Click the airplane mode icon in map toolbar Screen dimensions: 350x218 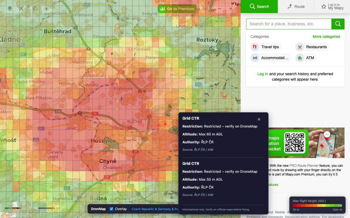tap(22, 9)
